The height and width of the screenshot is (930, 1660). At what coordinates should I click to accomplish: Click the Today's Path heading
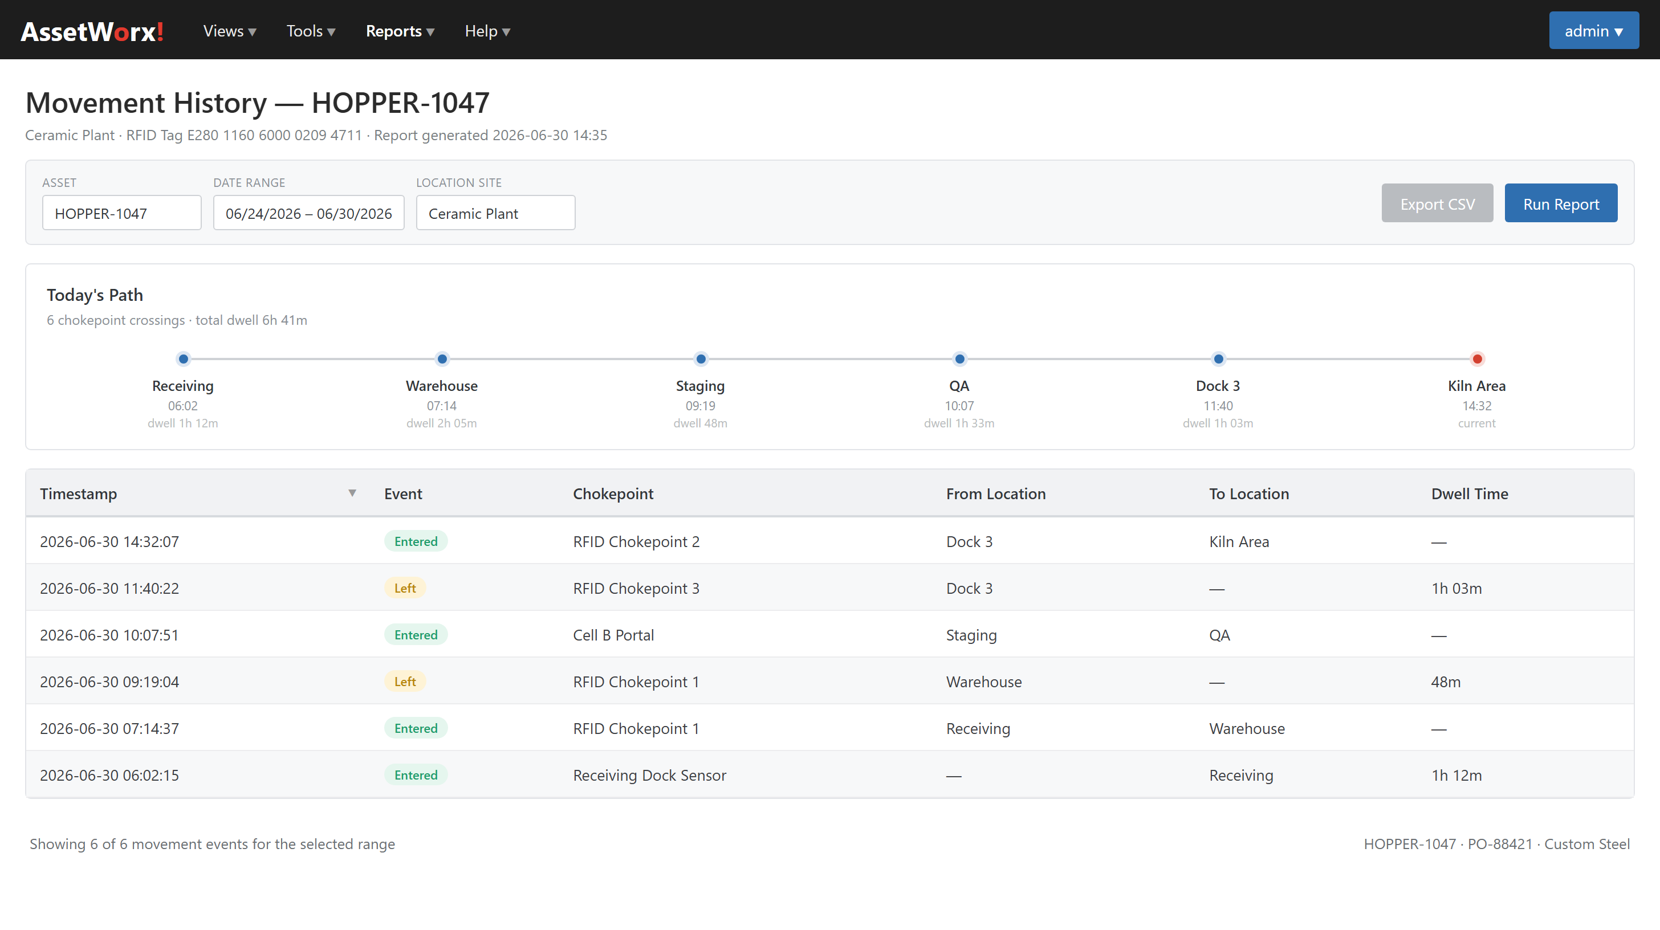tap(95, 296)
